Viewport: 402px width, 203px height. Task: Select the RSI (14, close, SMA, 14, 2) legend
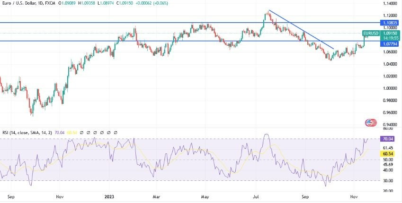coord(27,133)
